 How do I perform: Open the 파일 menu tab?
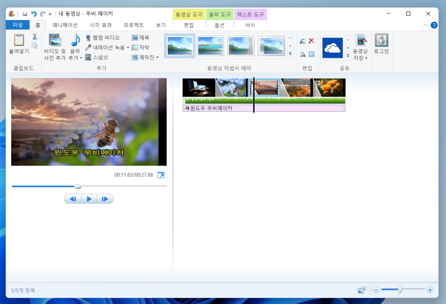pyautogui.click(x=18, y=25)
